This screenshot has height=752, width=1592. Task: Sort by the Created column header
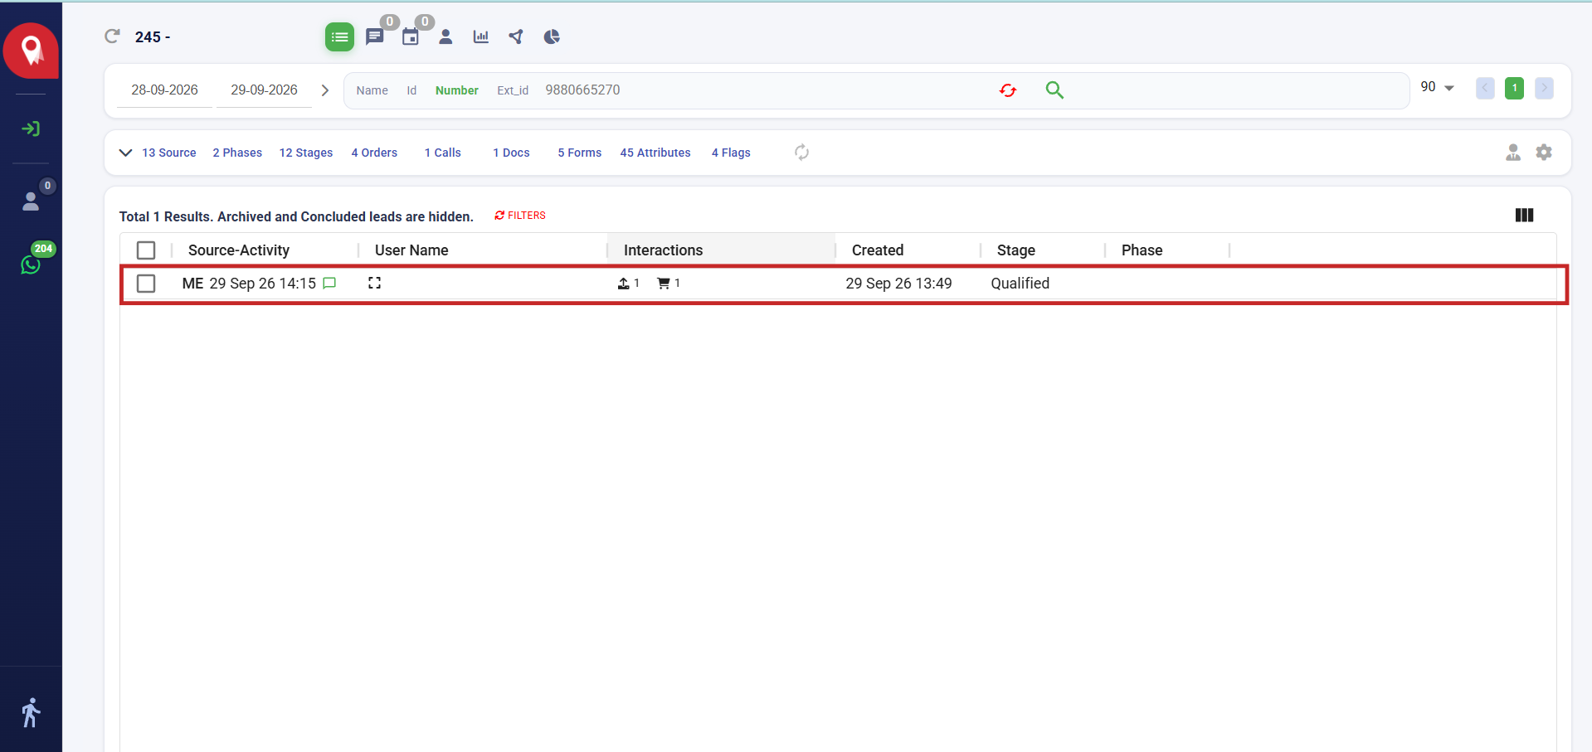[878, 250]
